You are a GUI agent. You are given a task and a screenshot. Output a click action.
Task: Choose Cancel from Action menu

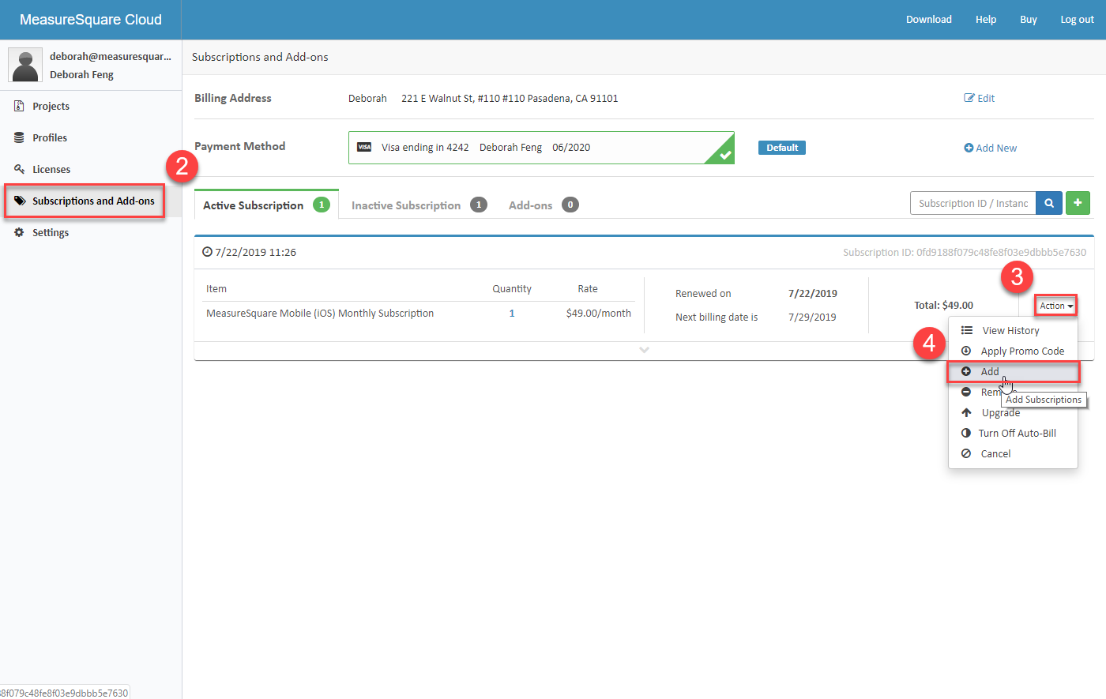coord(1013,453)
